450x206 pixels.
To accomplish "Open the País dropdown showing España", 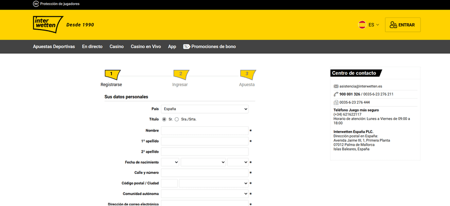I will 205,109.
